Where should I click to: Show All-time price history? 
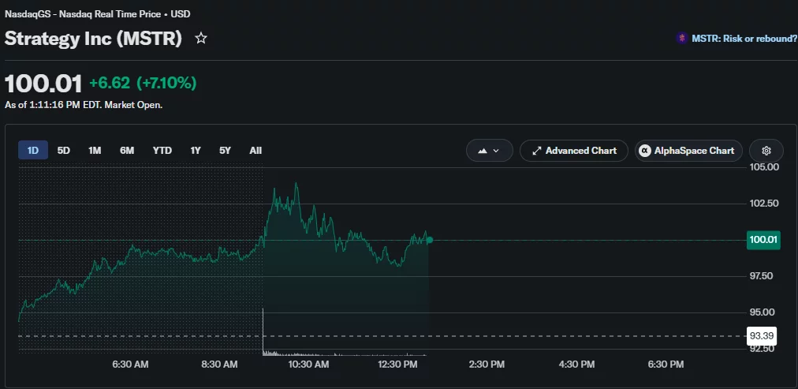255,150
